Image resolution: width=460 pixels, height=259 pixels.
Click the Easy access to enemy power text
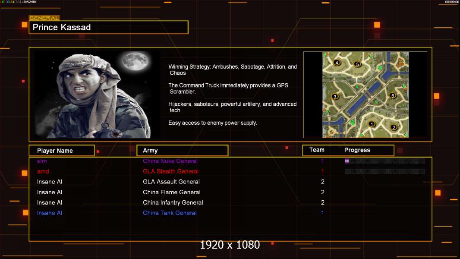pyautogui.click(x=213, y=123)
